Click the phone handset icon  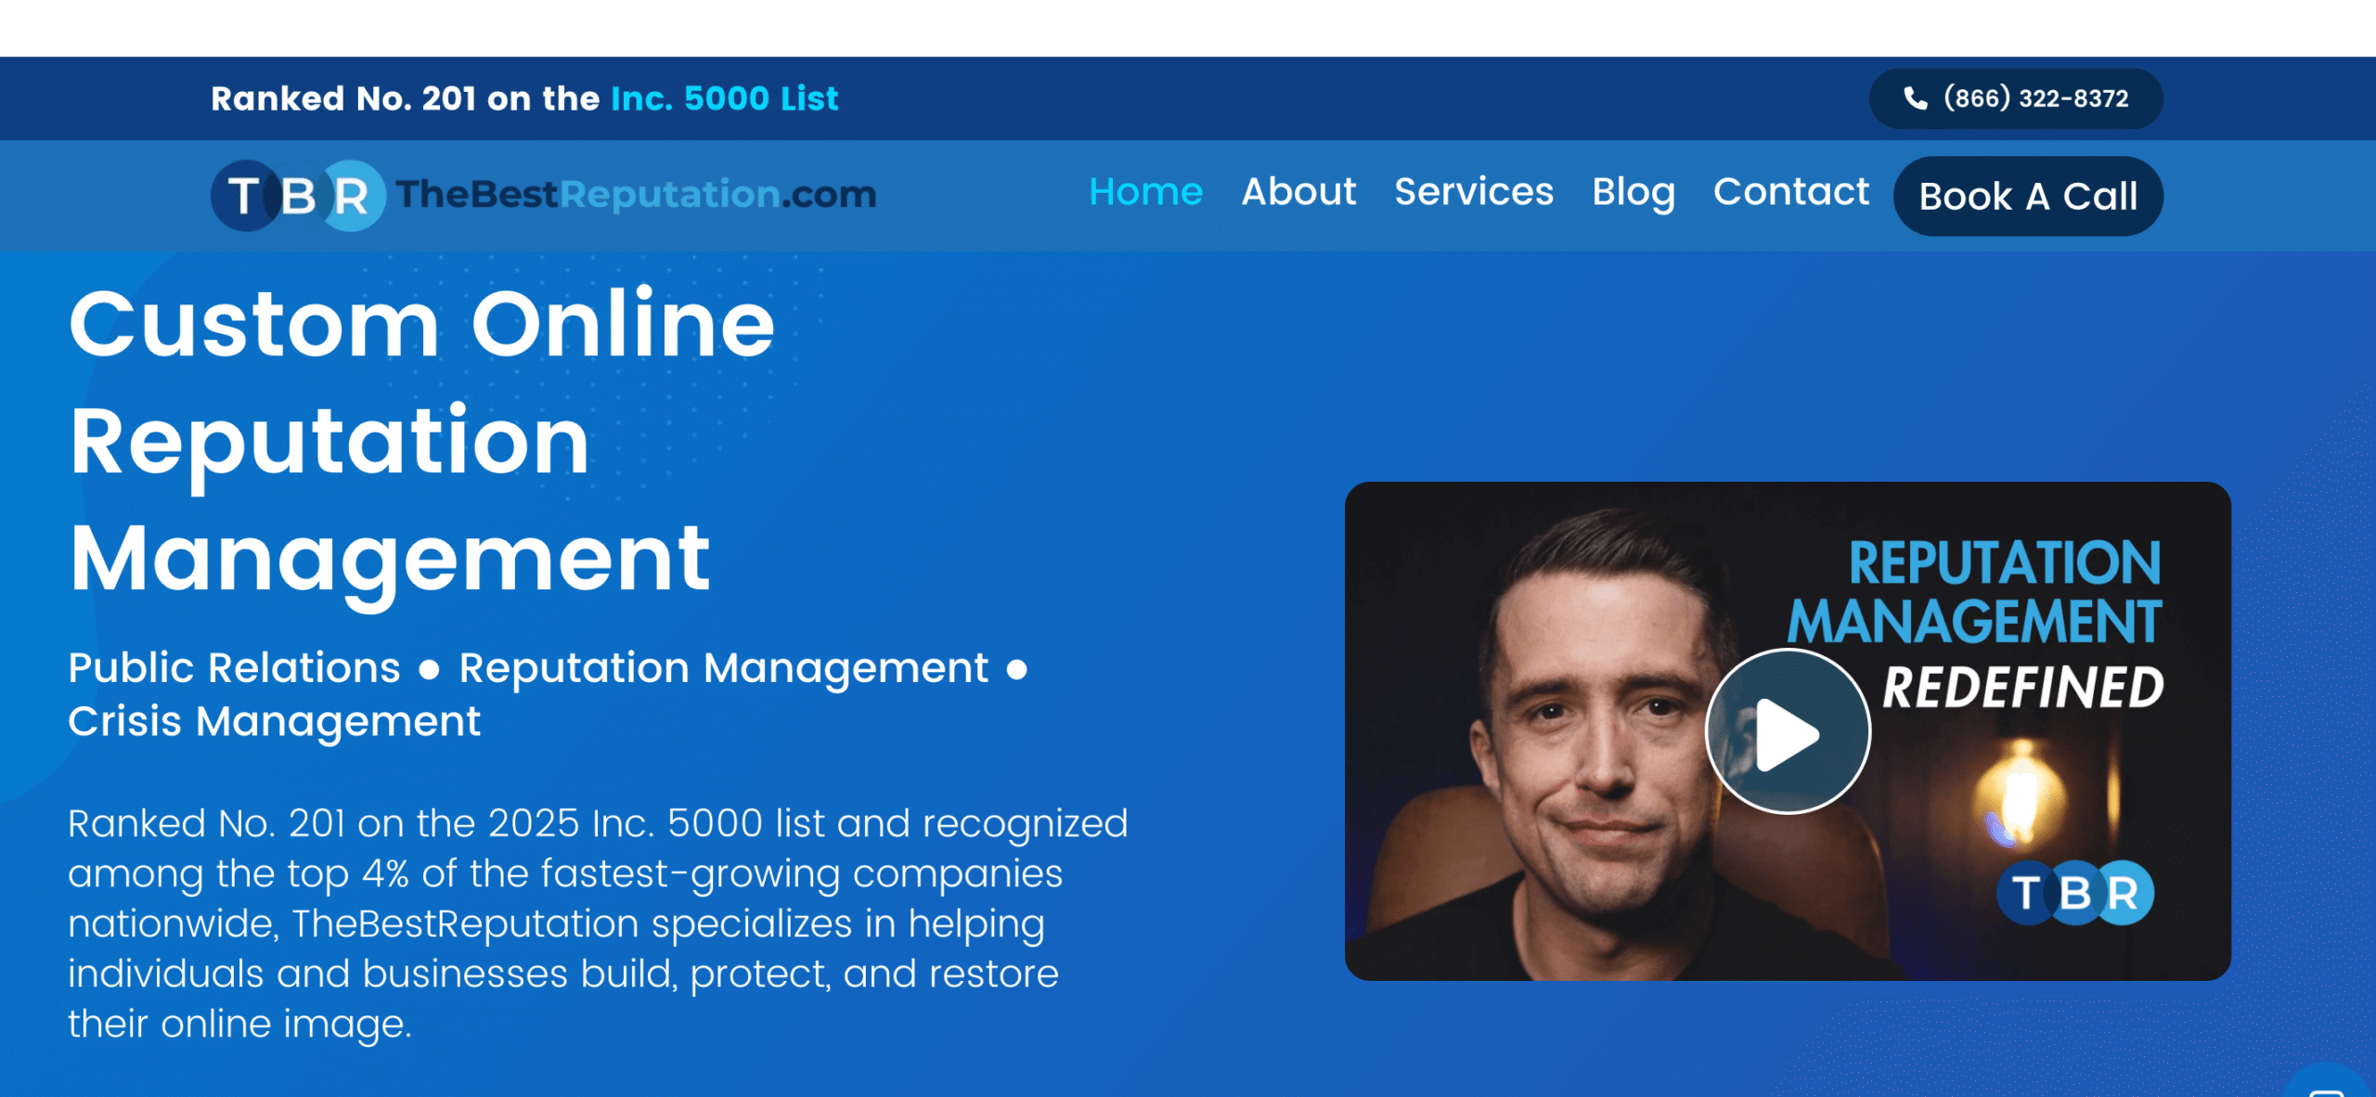pos(1916,98)
